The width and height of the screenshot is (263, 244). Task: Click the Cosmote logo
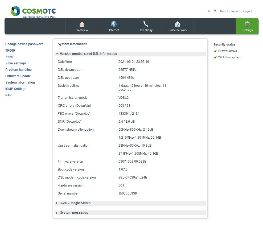[x=33, y=12]
